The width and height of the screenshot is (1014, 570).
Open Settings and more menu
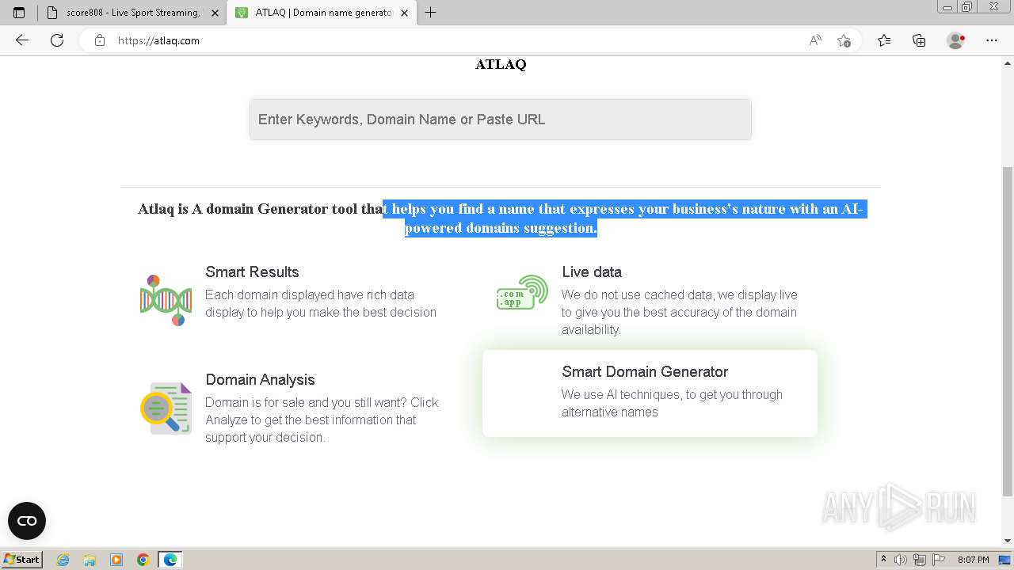[x=992, y=40]
